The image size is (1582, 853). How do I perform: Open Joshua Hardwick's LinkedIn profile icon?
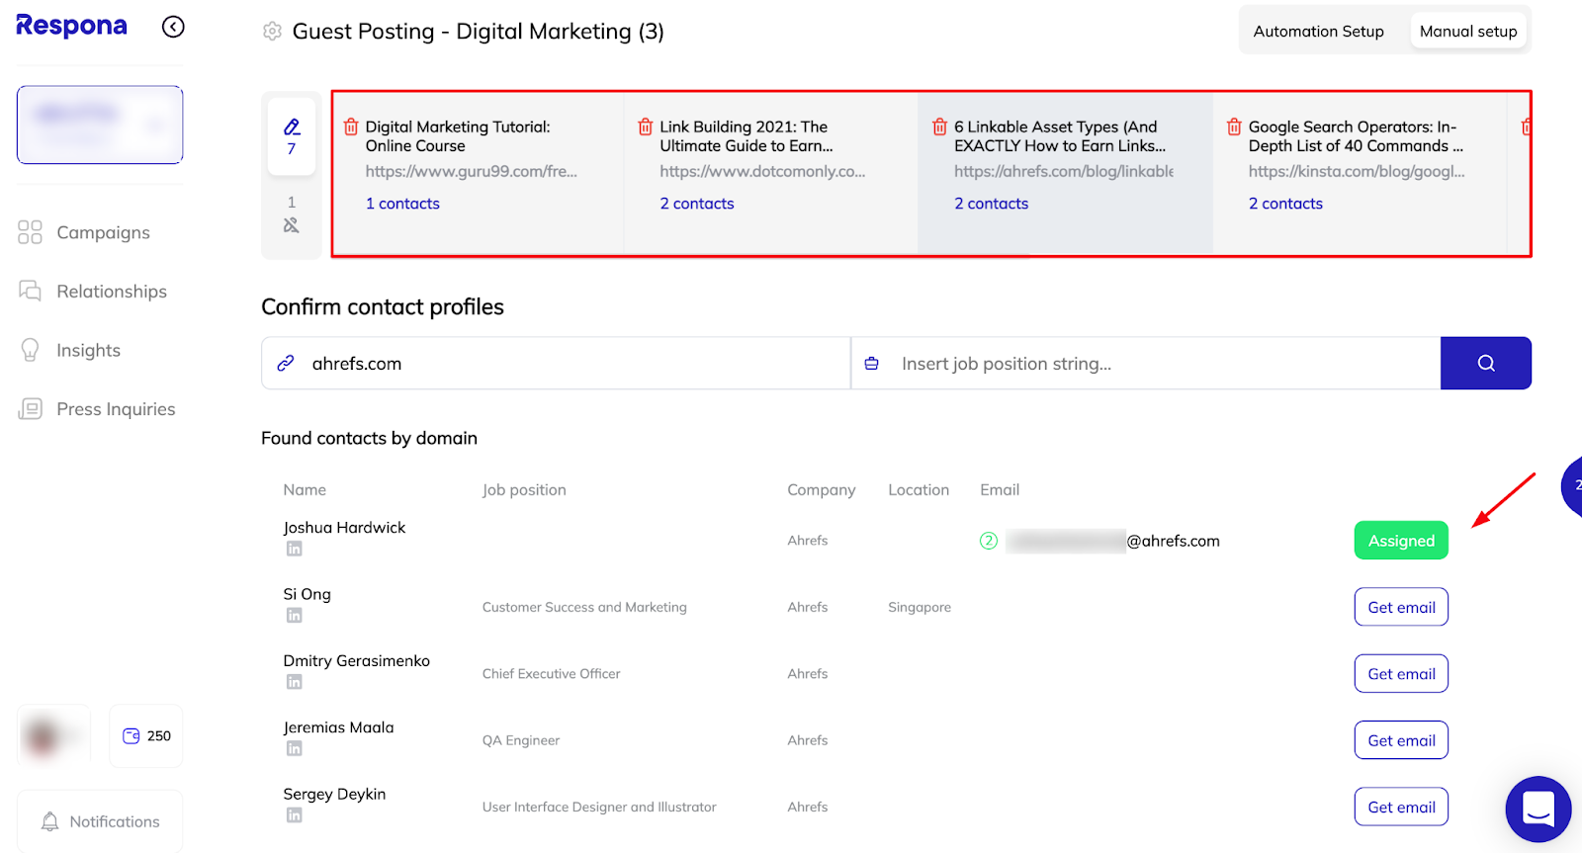point(294,549)
